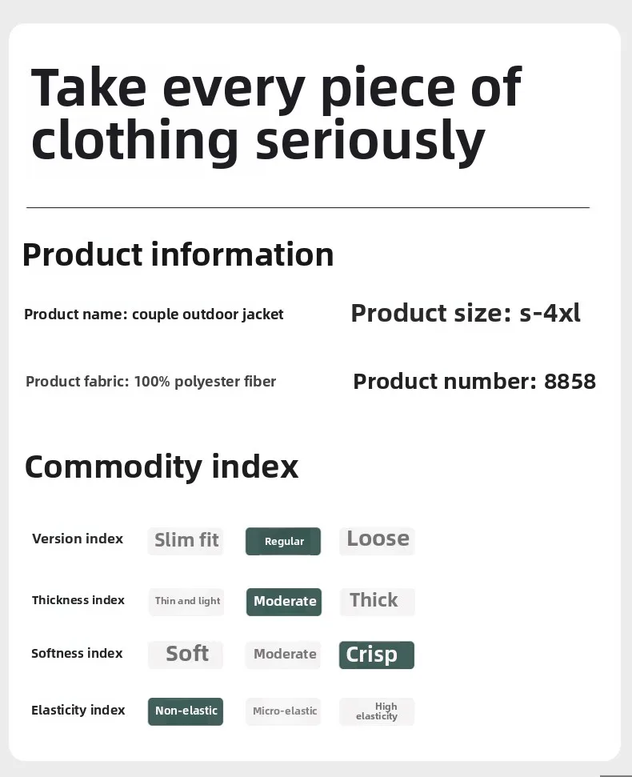Click the Product number 8858 text

pos(474,381)
